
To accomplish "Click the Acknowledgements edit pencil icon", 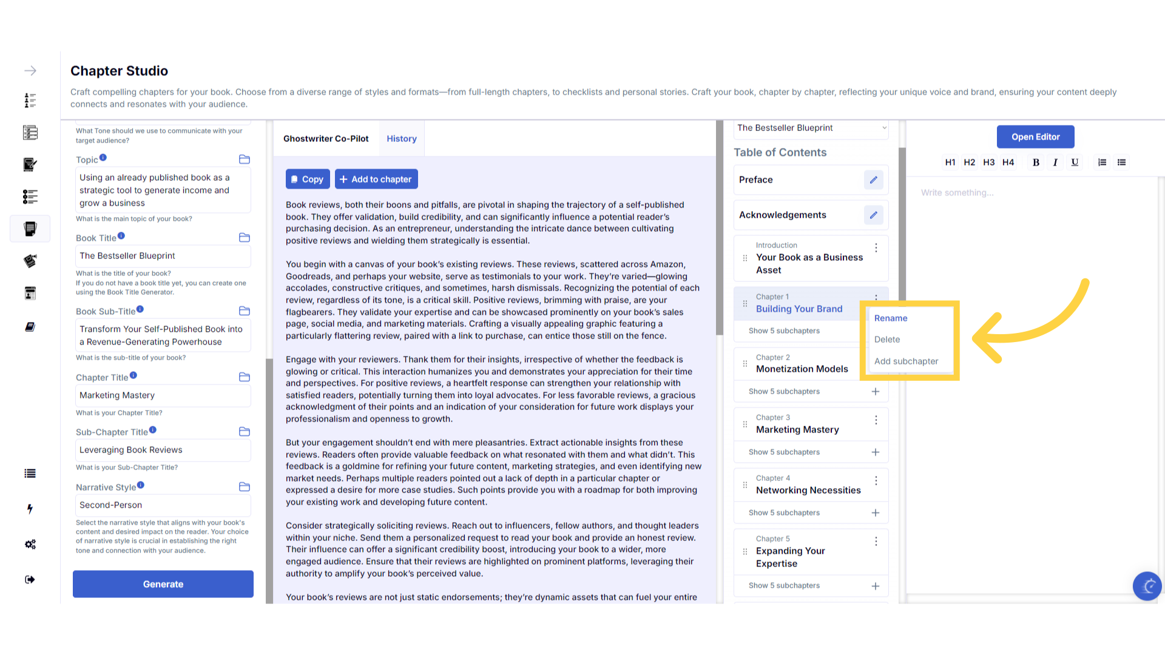I will click(873, 215).
